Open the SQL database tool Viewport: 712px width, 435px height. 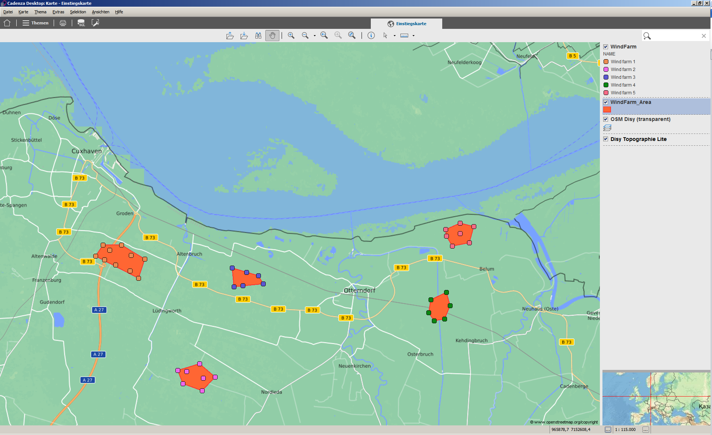click(x=81, y=23)
